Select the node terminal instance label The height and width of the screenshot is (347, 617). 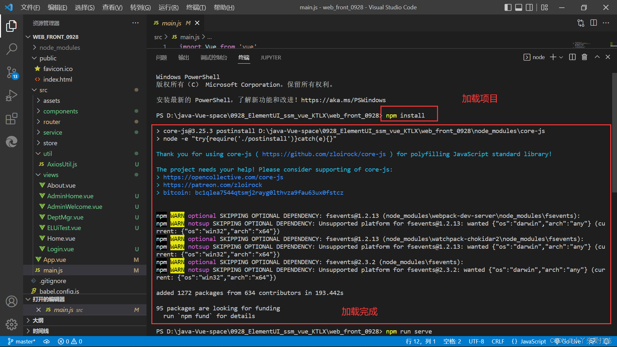[x=534, y=57]
